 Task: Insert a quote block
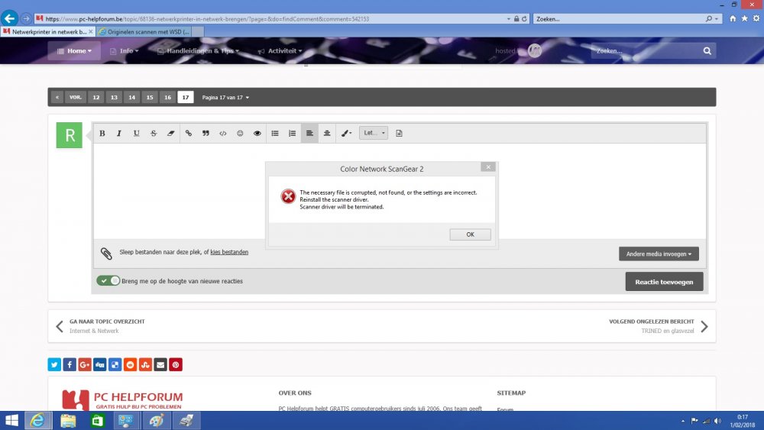coord(206,134)
